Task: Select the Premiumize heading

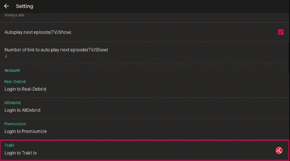Action: click(15, 124)
